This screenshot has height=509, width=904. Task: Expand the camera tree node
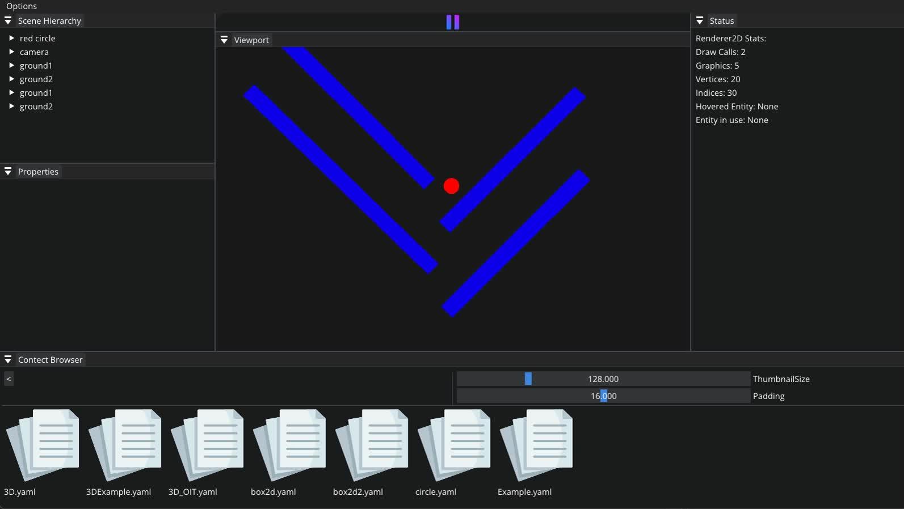point(11,52)
